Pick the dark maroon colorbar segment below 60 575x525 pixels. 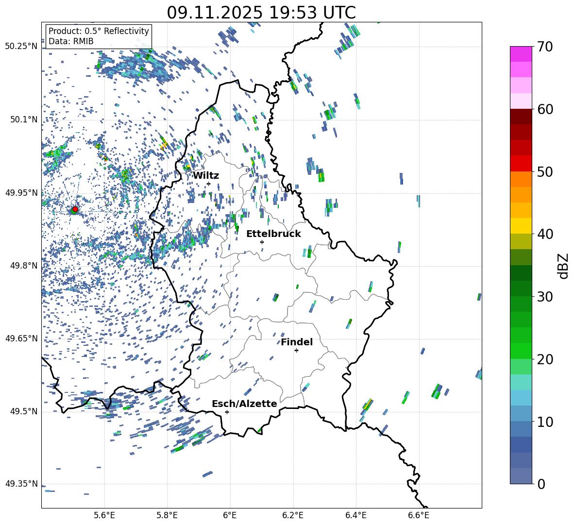[521, 117]
